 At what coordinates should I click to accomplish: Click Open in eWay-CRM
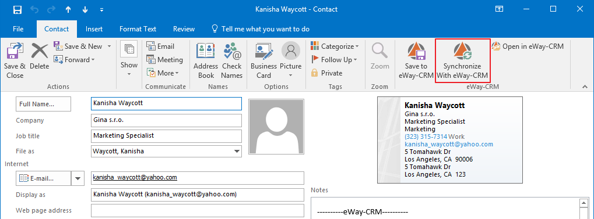click(528, 46)
